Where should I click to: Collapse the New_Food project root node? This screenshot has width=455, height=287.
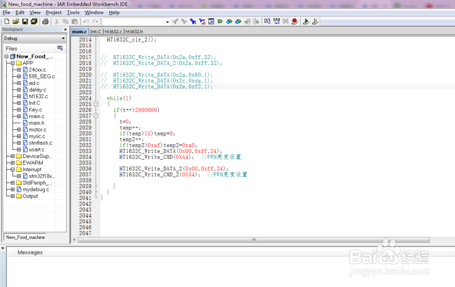click(6, 56)
